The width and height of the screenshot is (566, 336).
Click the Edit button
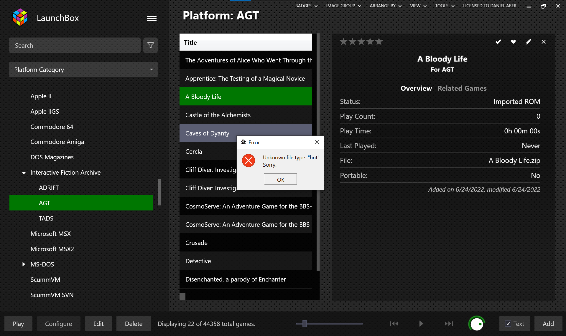pyautogui.click(x=98, y=324)
